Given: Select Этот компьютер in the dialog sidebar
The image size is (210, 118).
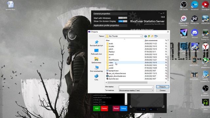Looking at the screenshot, I should point(96,69).
